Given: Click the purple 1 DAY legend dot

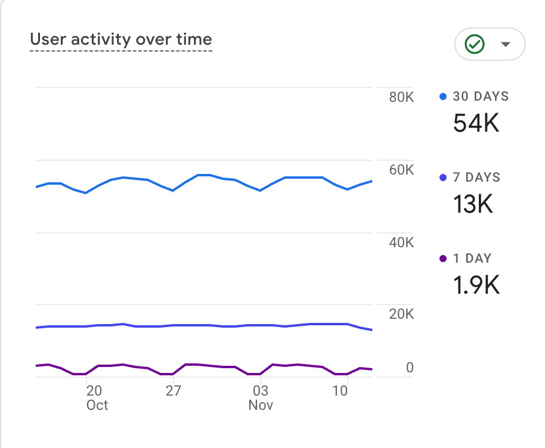Looking at the screenshot, I should click(442, 259).
